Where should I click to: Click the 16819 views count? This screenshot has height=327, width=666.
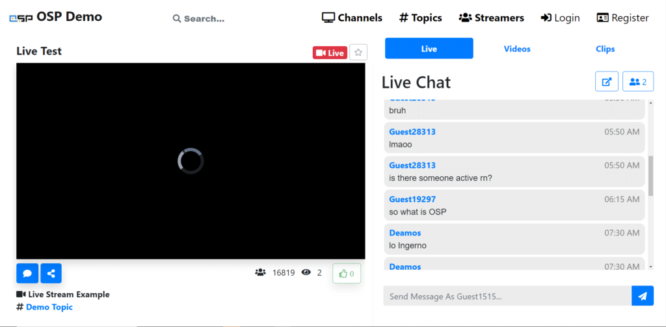tap(284, 272)
